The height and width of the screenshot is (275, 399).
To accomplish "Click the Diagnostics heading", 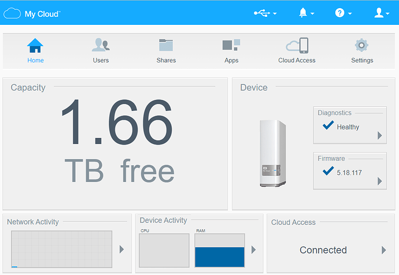I will pyautogui.click(x=334, y=113).
